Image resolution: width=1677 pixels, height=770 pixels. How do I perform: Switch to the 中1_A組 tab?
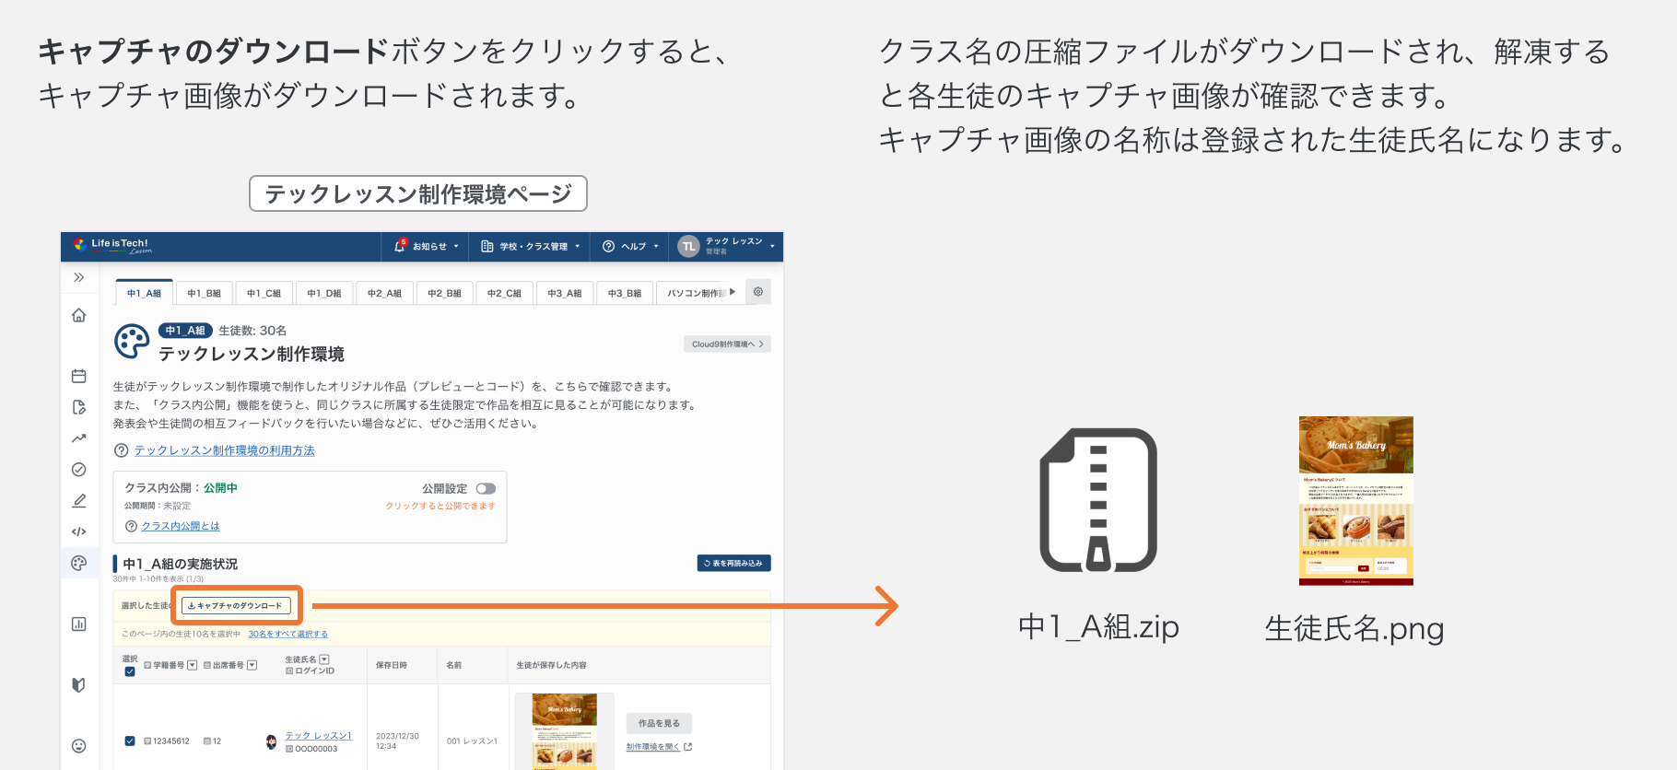(x=144, y=293)
